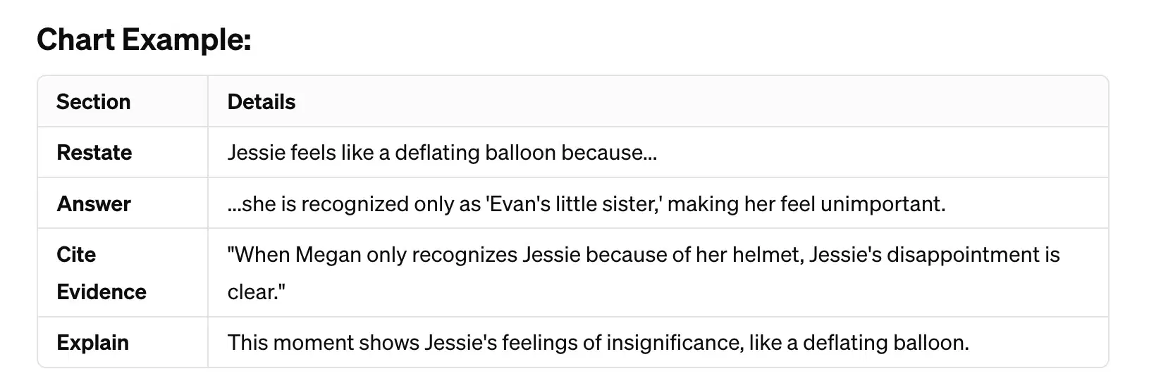
Task: Click the word 'Cite' in the table
Action: pos(76,255)
